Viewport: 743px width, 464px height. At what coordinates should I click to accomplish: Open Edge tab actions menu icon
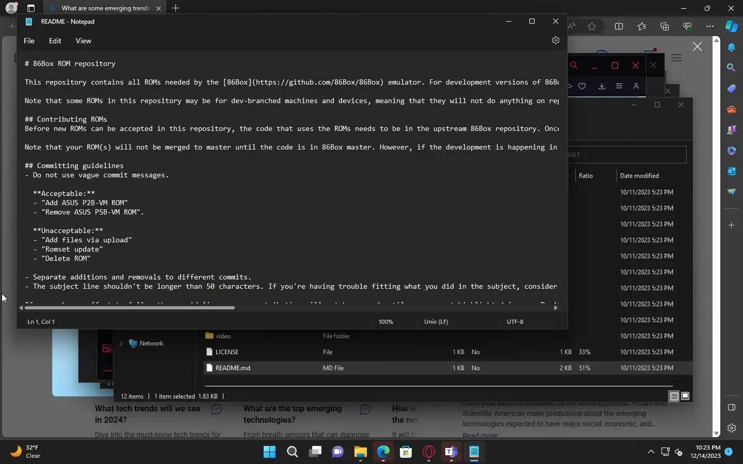tap(31, 8)
